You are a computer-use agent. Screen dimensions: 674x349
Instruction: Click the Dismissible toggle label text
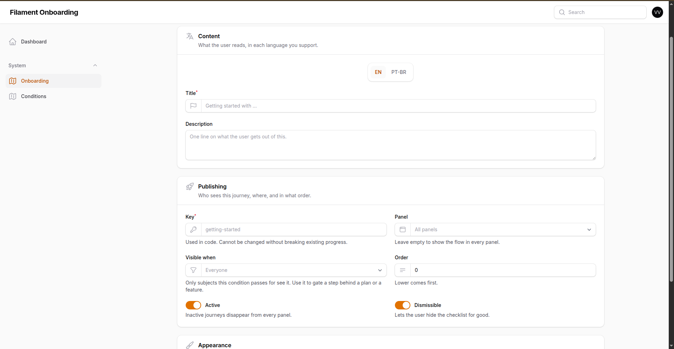pos(428,305)
